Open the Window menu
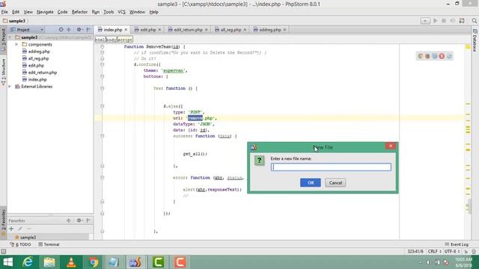Image resolution: width=479 pixels, height=269 pixels. click(x=137, y=12)
